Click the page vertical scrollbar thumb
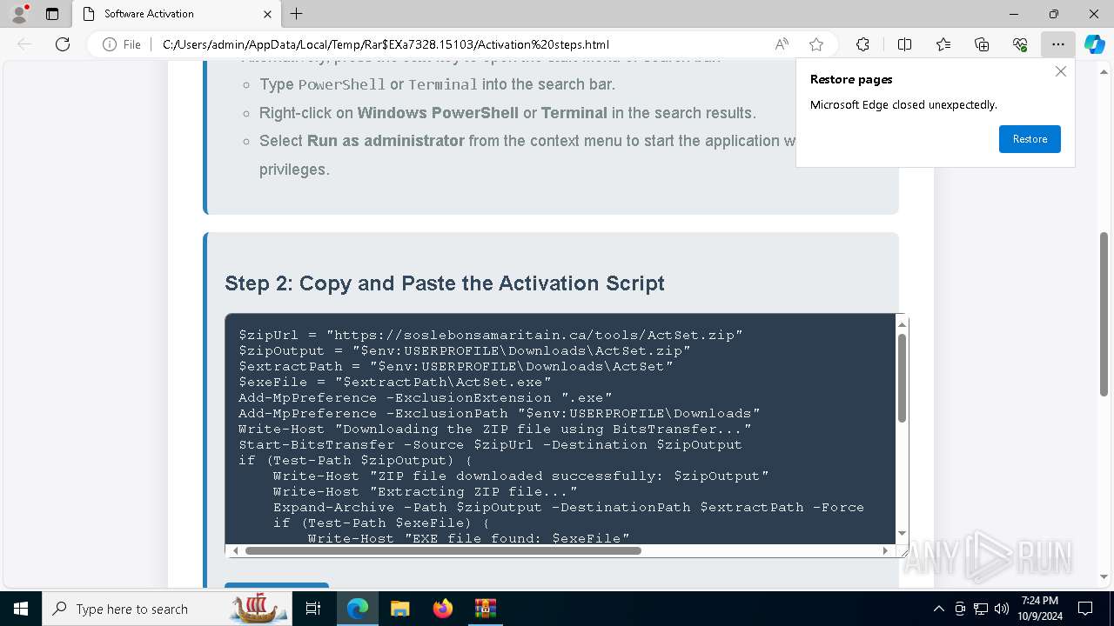The image size is (1114, 626). click(1104, 314)
